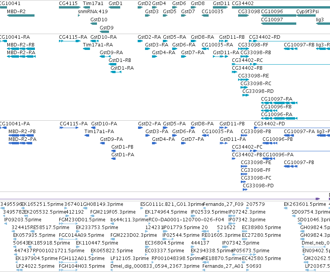The height and width of the screenshot is (272, 330).
Task: Select the EK263601.5prime EST label
Action: [305, 204]
